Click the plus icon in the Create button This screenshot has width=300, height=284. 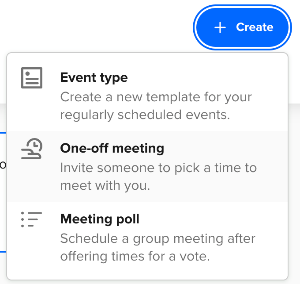pyautogui.click(x=220, y=27)
